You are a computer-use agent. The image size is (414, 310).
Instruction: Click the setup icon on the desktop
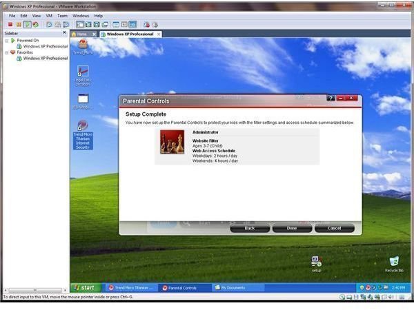(316, 264)
